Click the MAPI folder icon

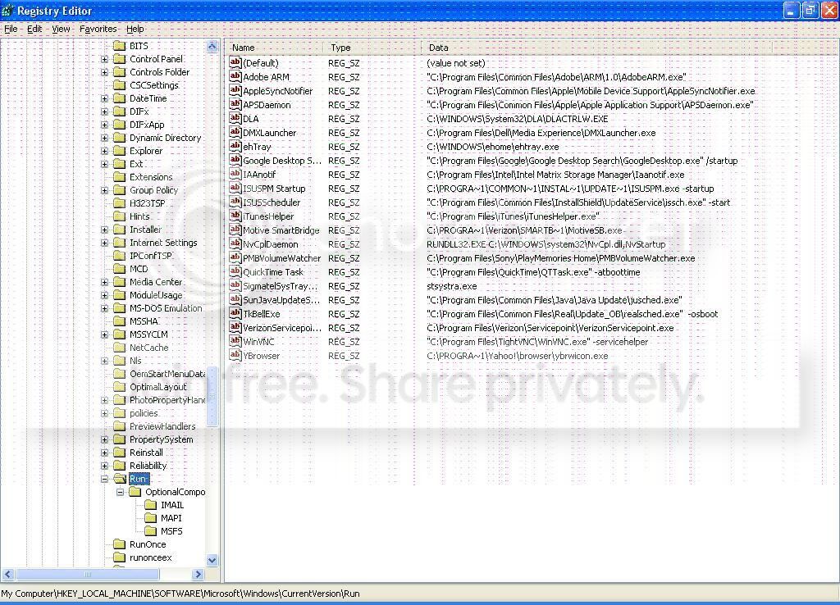pos(151,518)
